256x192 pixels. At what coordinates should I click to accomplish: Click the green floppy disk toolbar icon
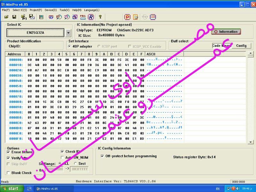coord(42,17)
